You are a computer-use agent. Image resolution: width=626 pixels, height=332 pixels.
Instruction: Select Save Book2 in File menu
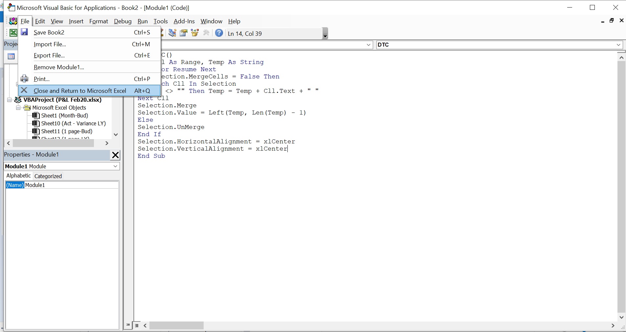pos(89,32)
